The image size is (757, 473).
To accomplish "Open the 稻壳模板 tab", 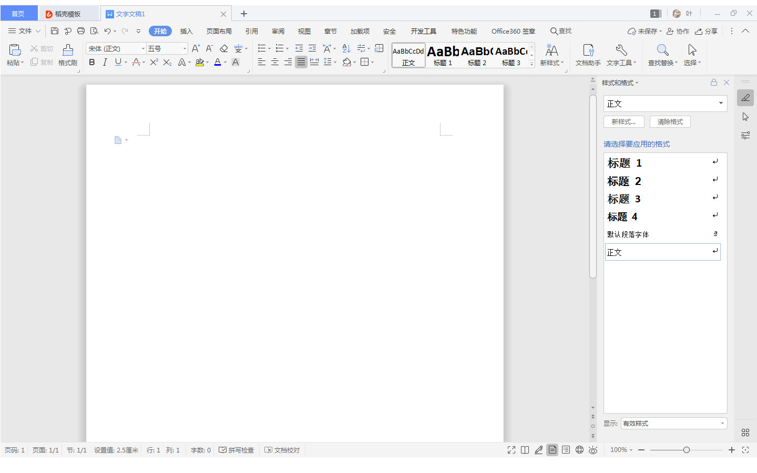I will click(x=68, y=14).
